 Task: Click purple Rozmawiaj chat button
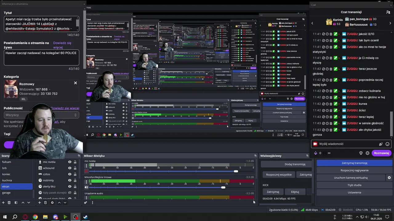point(381,153)
